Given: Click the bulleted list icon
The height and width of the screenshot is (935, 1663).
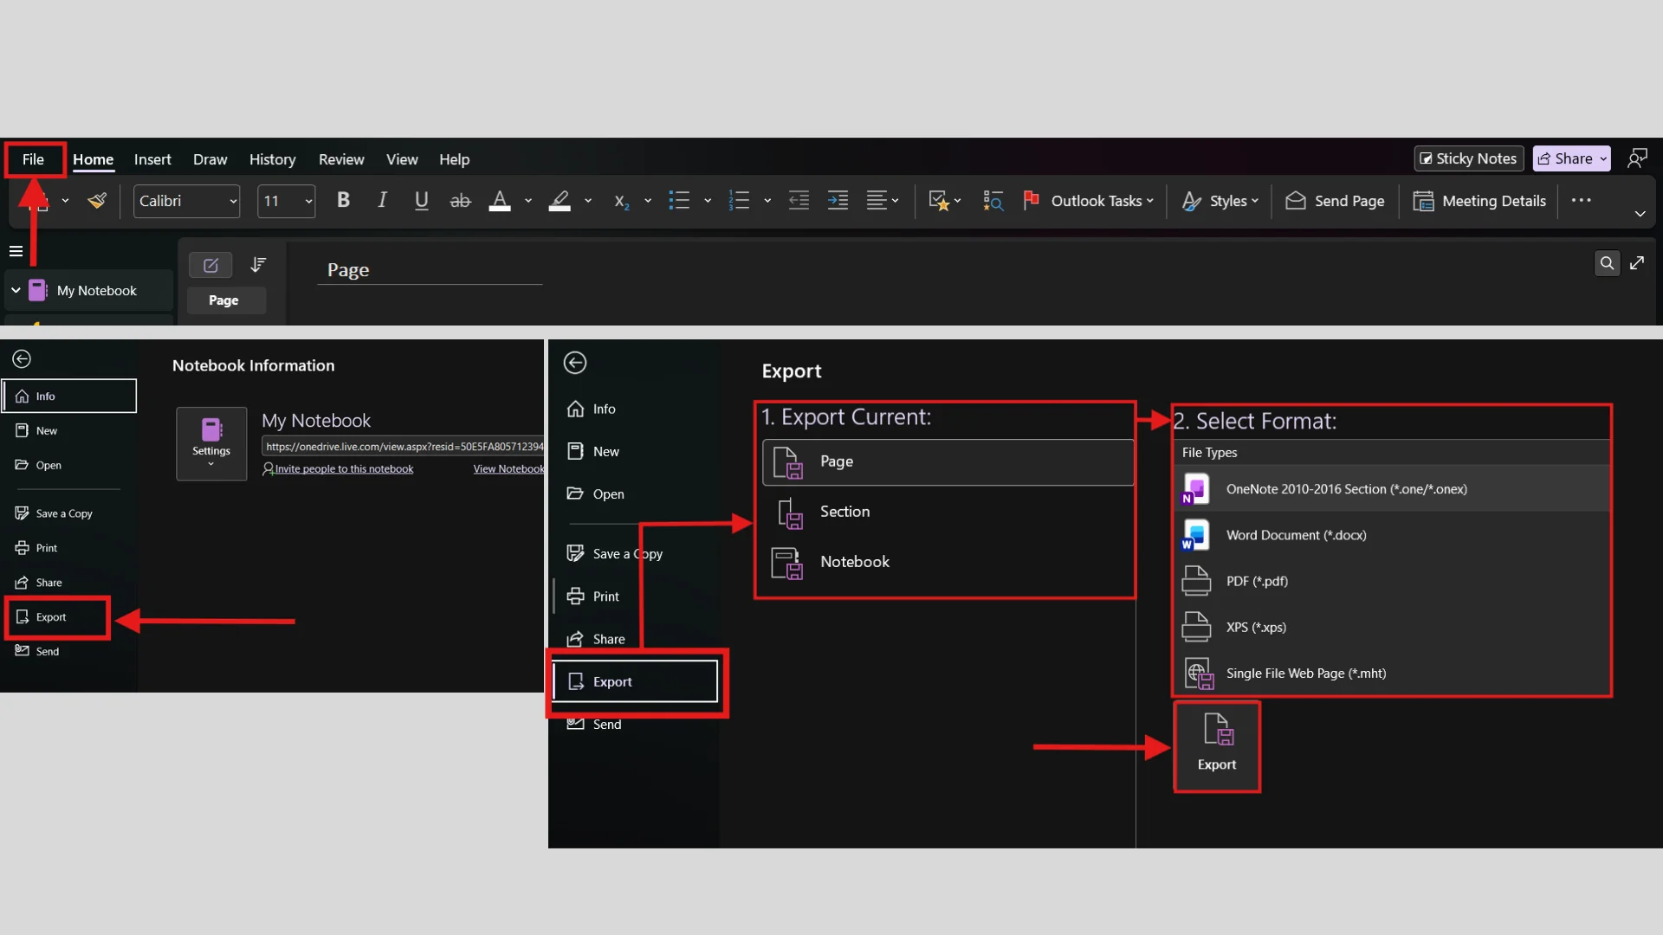Looking at the screenshot, I should (x=679, y=201).
